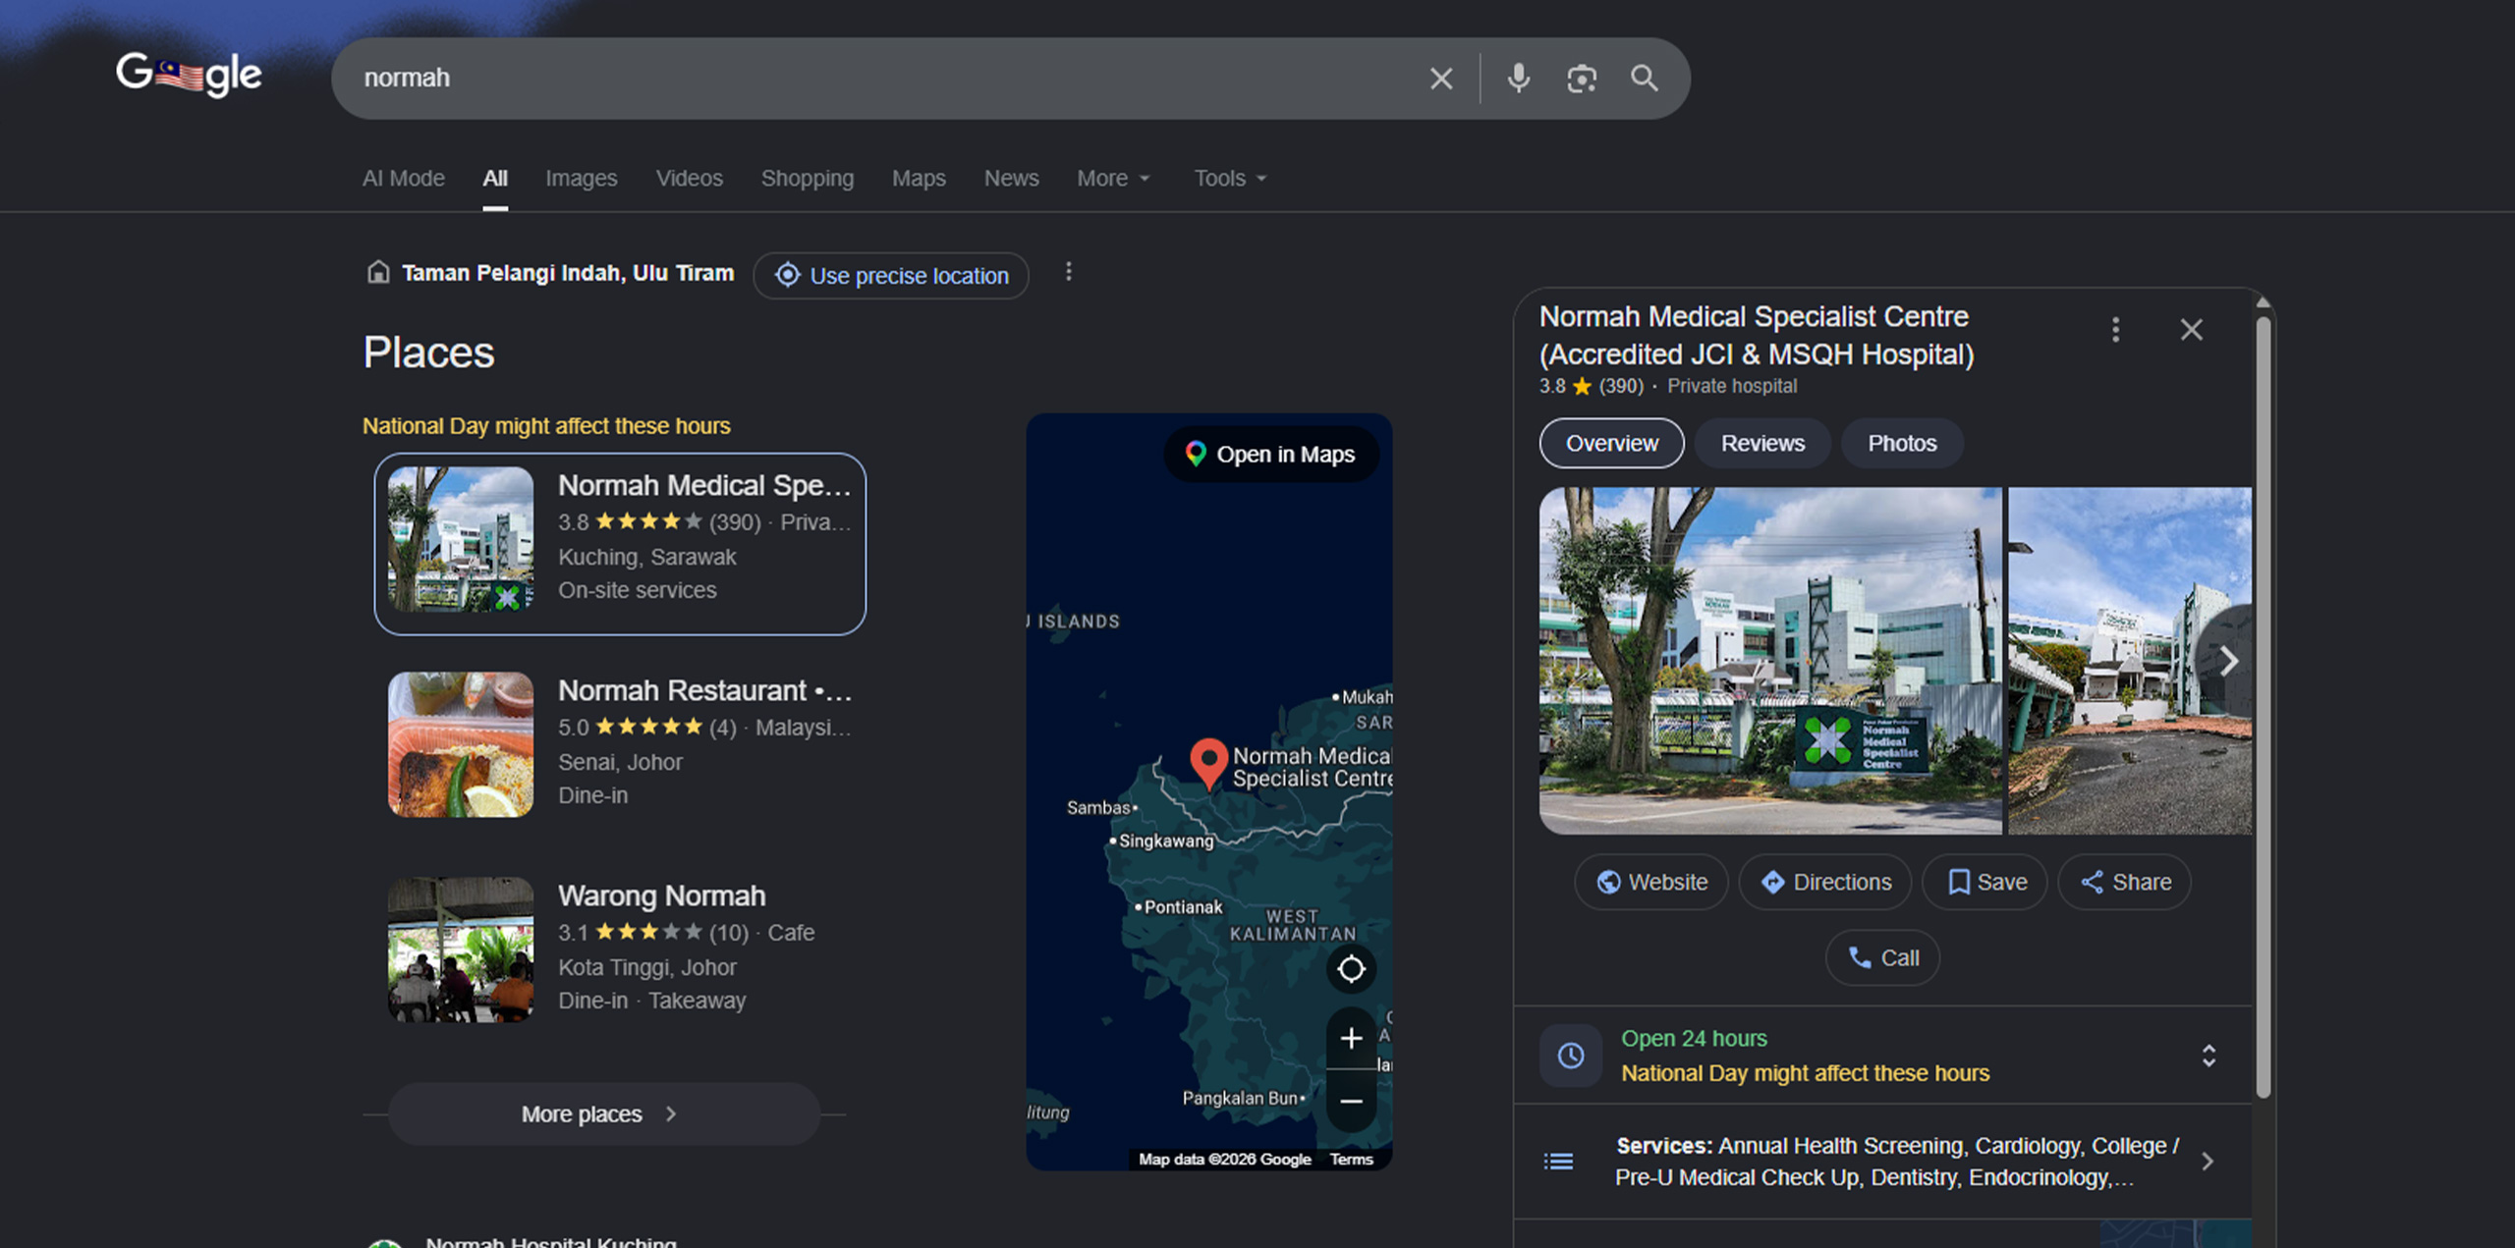Save the place to your list

pyautogui.click(x=1985, y=882)
